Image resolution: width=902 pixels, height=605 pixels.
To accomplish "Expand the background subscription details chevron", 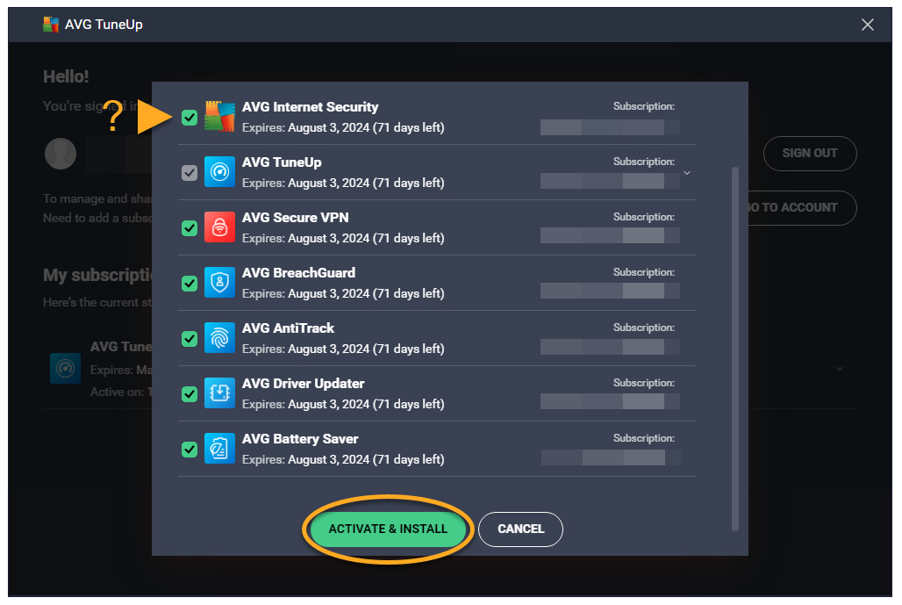I will [840, 368].
